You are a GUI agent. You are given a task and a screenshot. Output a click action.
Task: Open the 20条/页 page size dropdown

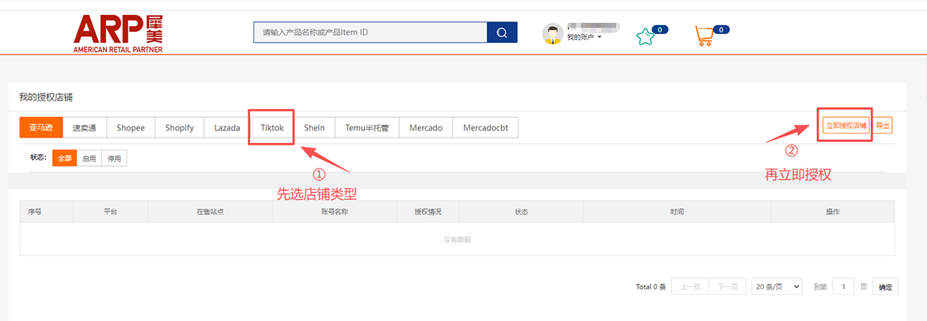(777, 287)
